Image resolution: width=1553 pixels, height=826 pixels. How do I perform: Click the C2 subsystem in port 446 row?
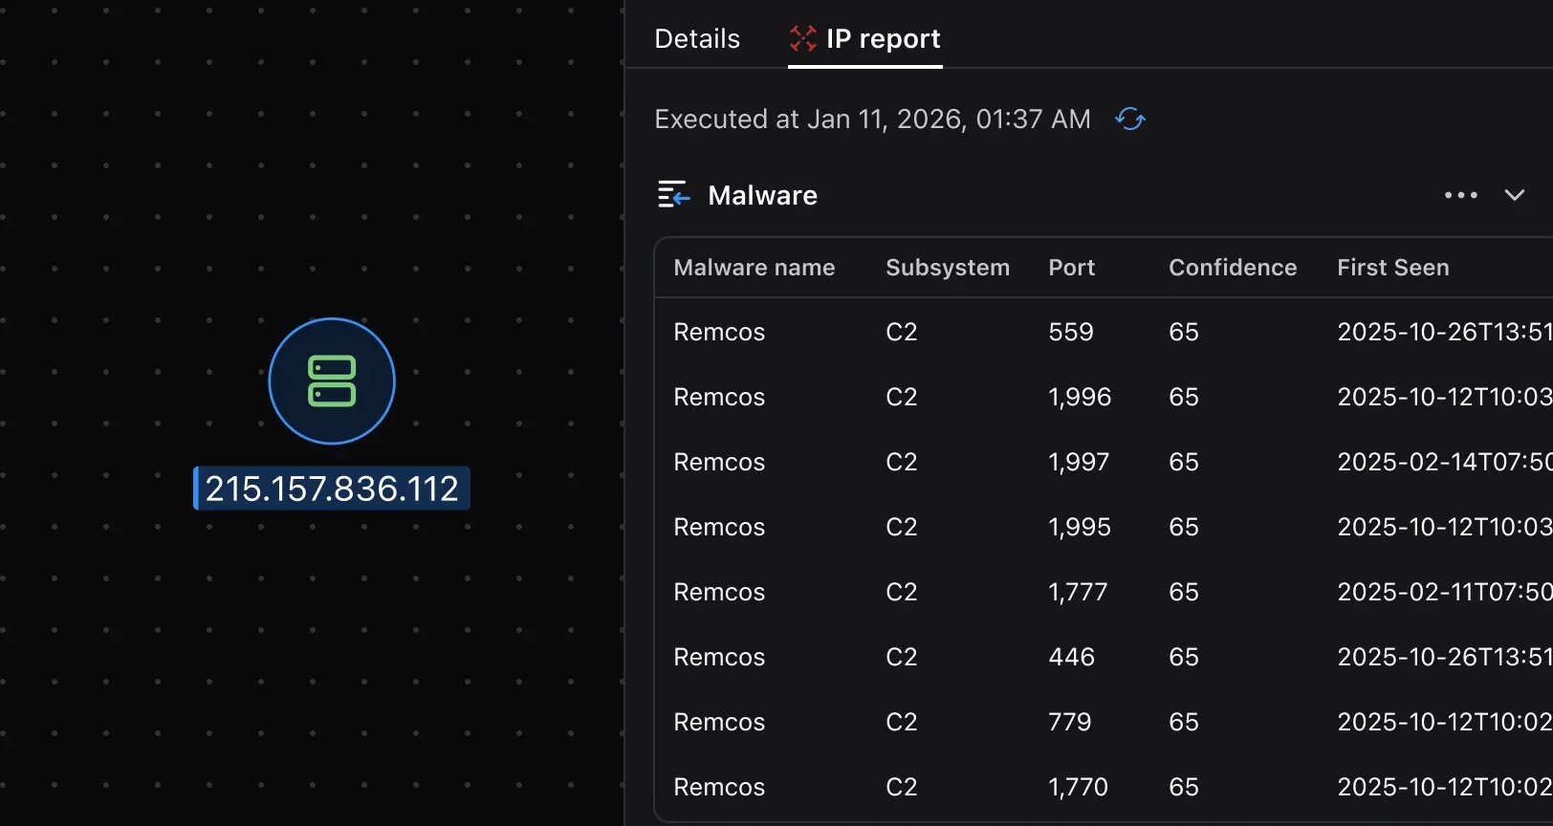901,657
